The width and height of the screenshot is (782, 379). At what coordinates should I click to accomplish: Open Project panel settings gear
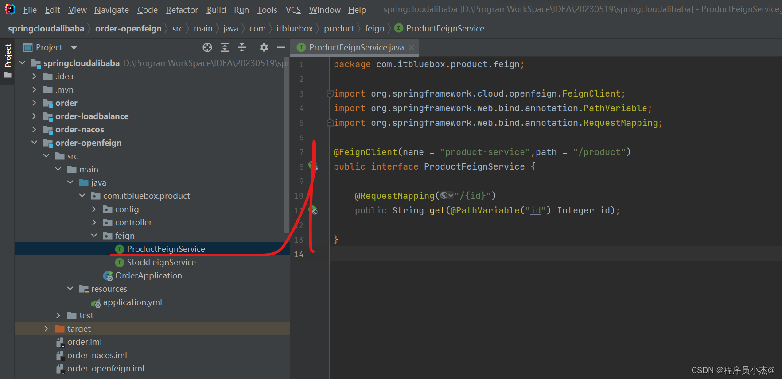click(264, 47)
